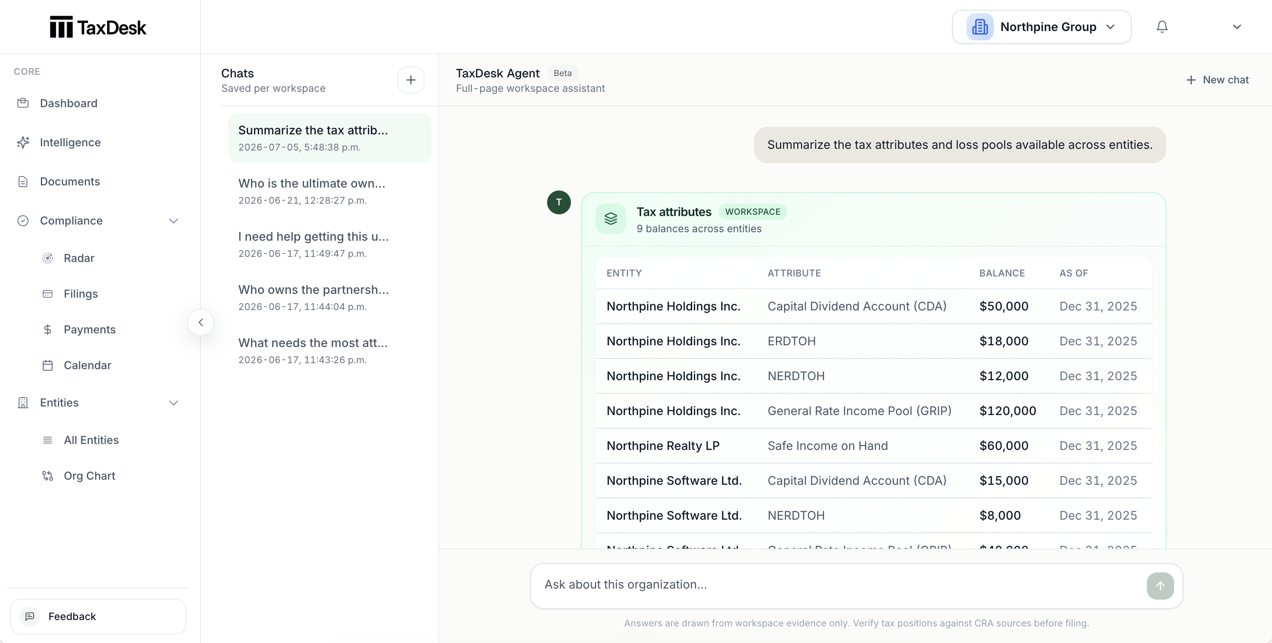The width and height of the screenshot is (1272, 643).
Task: Open the Dashboard icon in sidebar
Action: (x=23, y=103)
